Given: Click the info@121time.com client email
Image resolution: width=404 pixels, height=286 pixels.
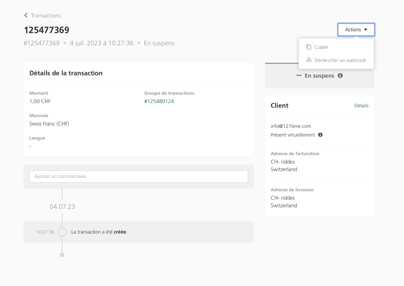Looking at the screenshot, I should pos(291,126).
